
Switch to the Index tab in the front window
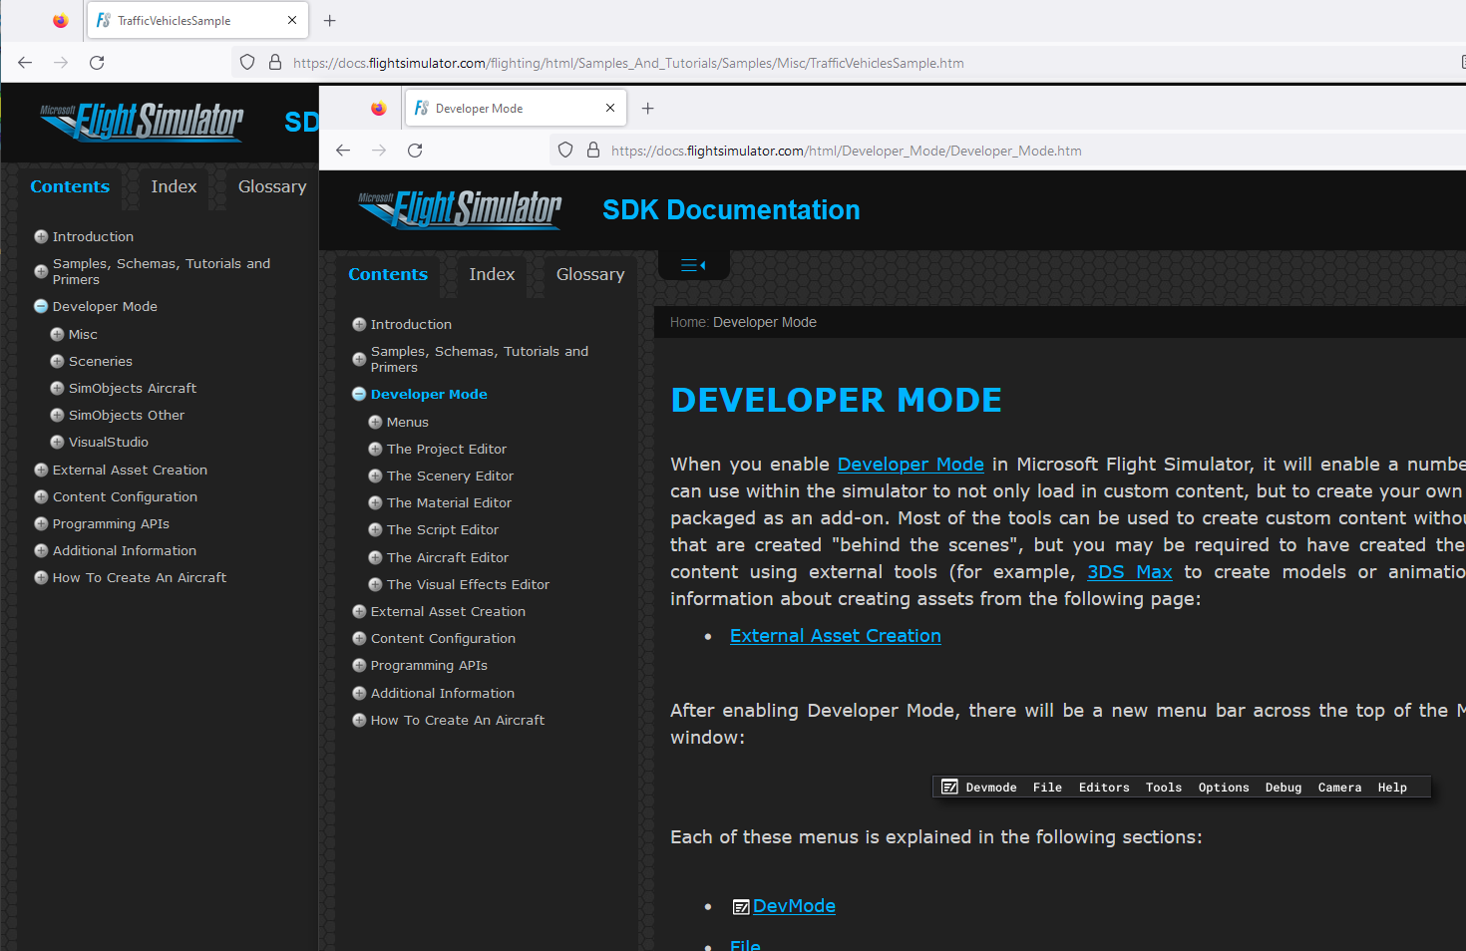tap(492, 275)
